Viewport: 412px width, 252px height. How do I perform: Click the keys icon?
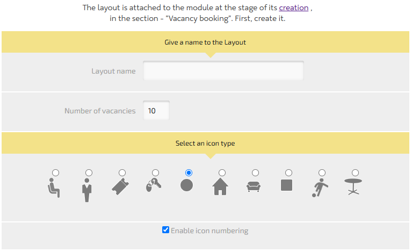click(153, 185)
